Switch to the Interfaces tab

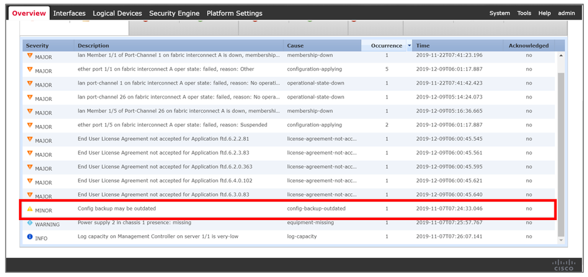tap(69, 13)
